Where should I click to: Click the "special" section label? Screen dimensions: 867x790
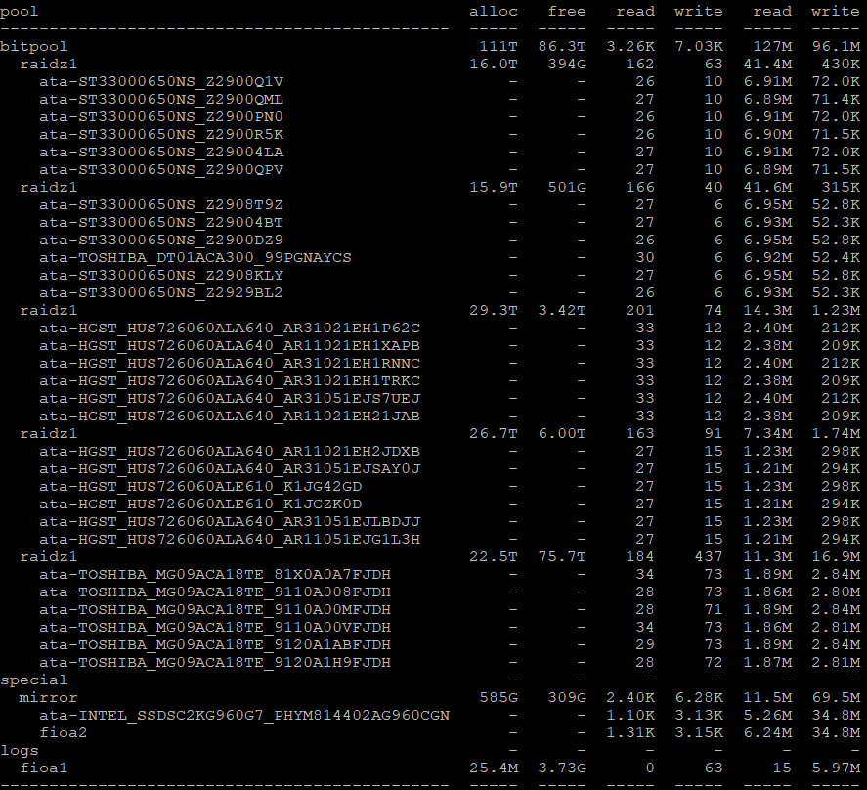(34, 680)
